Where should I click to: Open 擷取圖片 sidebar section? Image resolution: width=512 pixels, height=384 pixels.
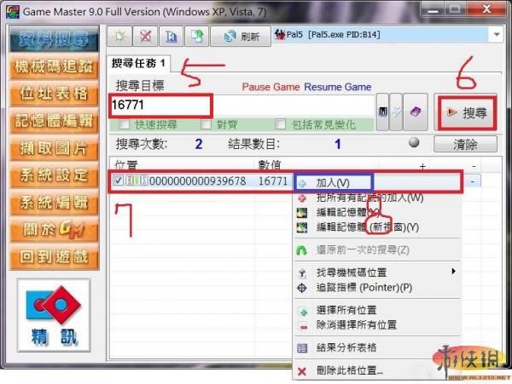pyautogui.click(x=55, y=148)
